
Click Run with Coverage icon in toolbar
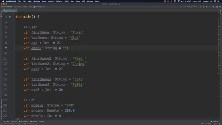[207, 7]
